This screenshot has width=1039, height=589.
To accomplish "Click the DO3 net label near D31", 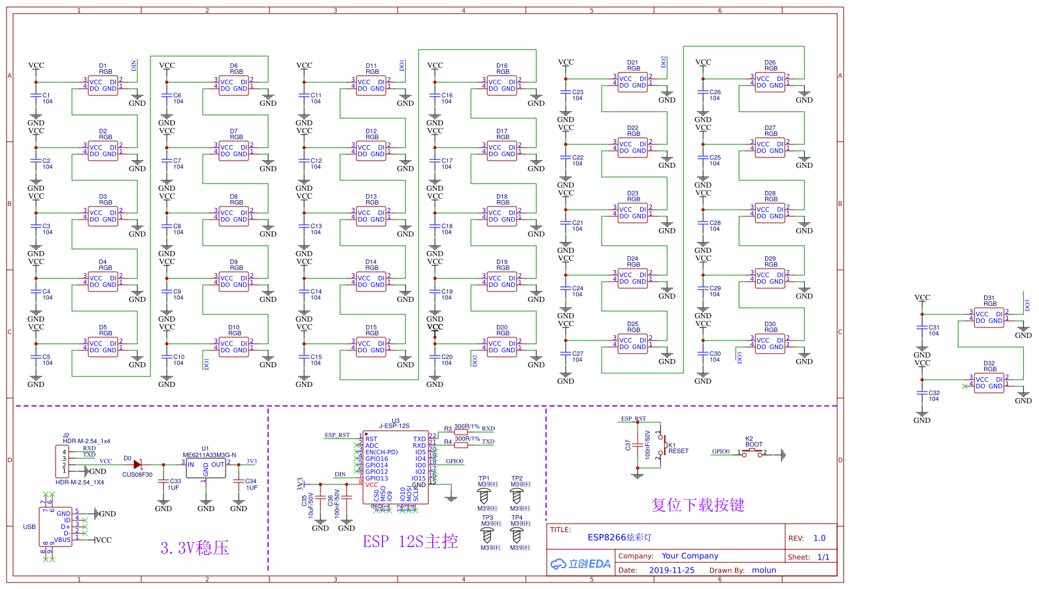I will [x=1027, y=305].
